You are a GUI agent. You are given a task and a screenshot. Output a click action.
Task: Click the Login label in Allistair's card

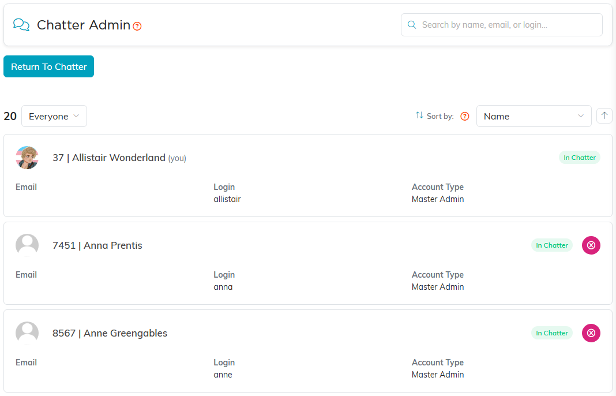224,187
